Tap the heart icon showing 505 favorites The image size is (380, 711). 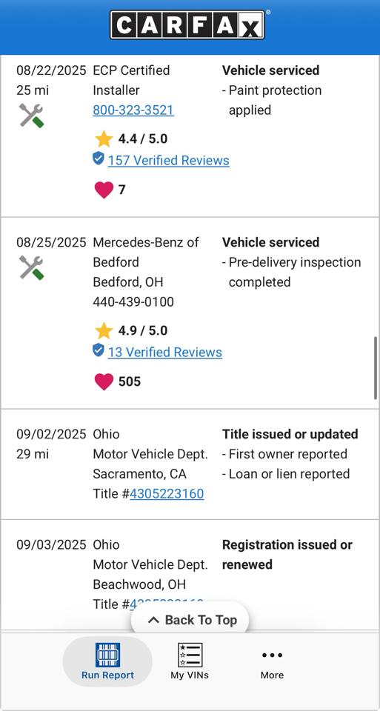pyautogui.click(x=104, y=381)
